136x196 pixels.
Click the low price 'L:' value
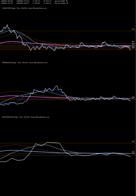[x=47, y=3]
